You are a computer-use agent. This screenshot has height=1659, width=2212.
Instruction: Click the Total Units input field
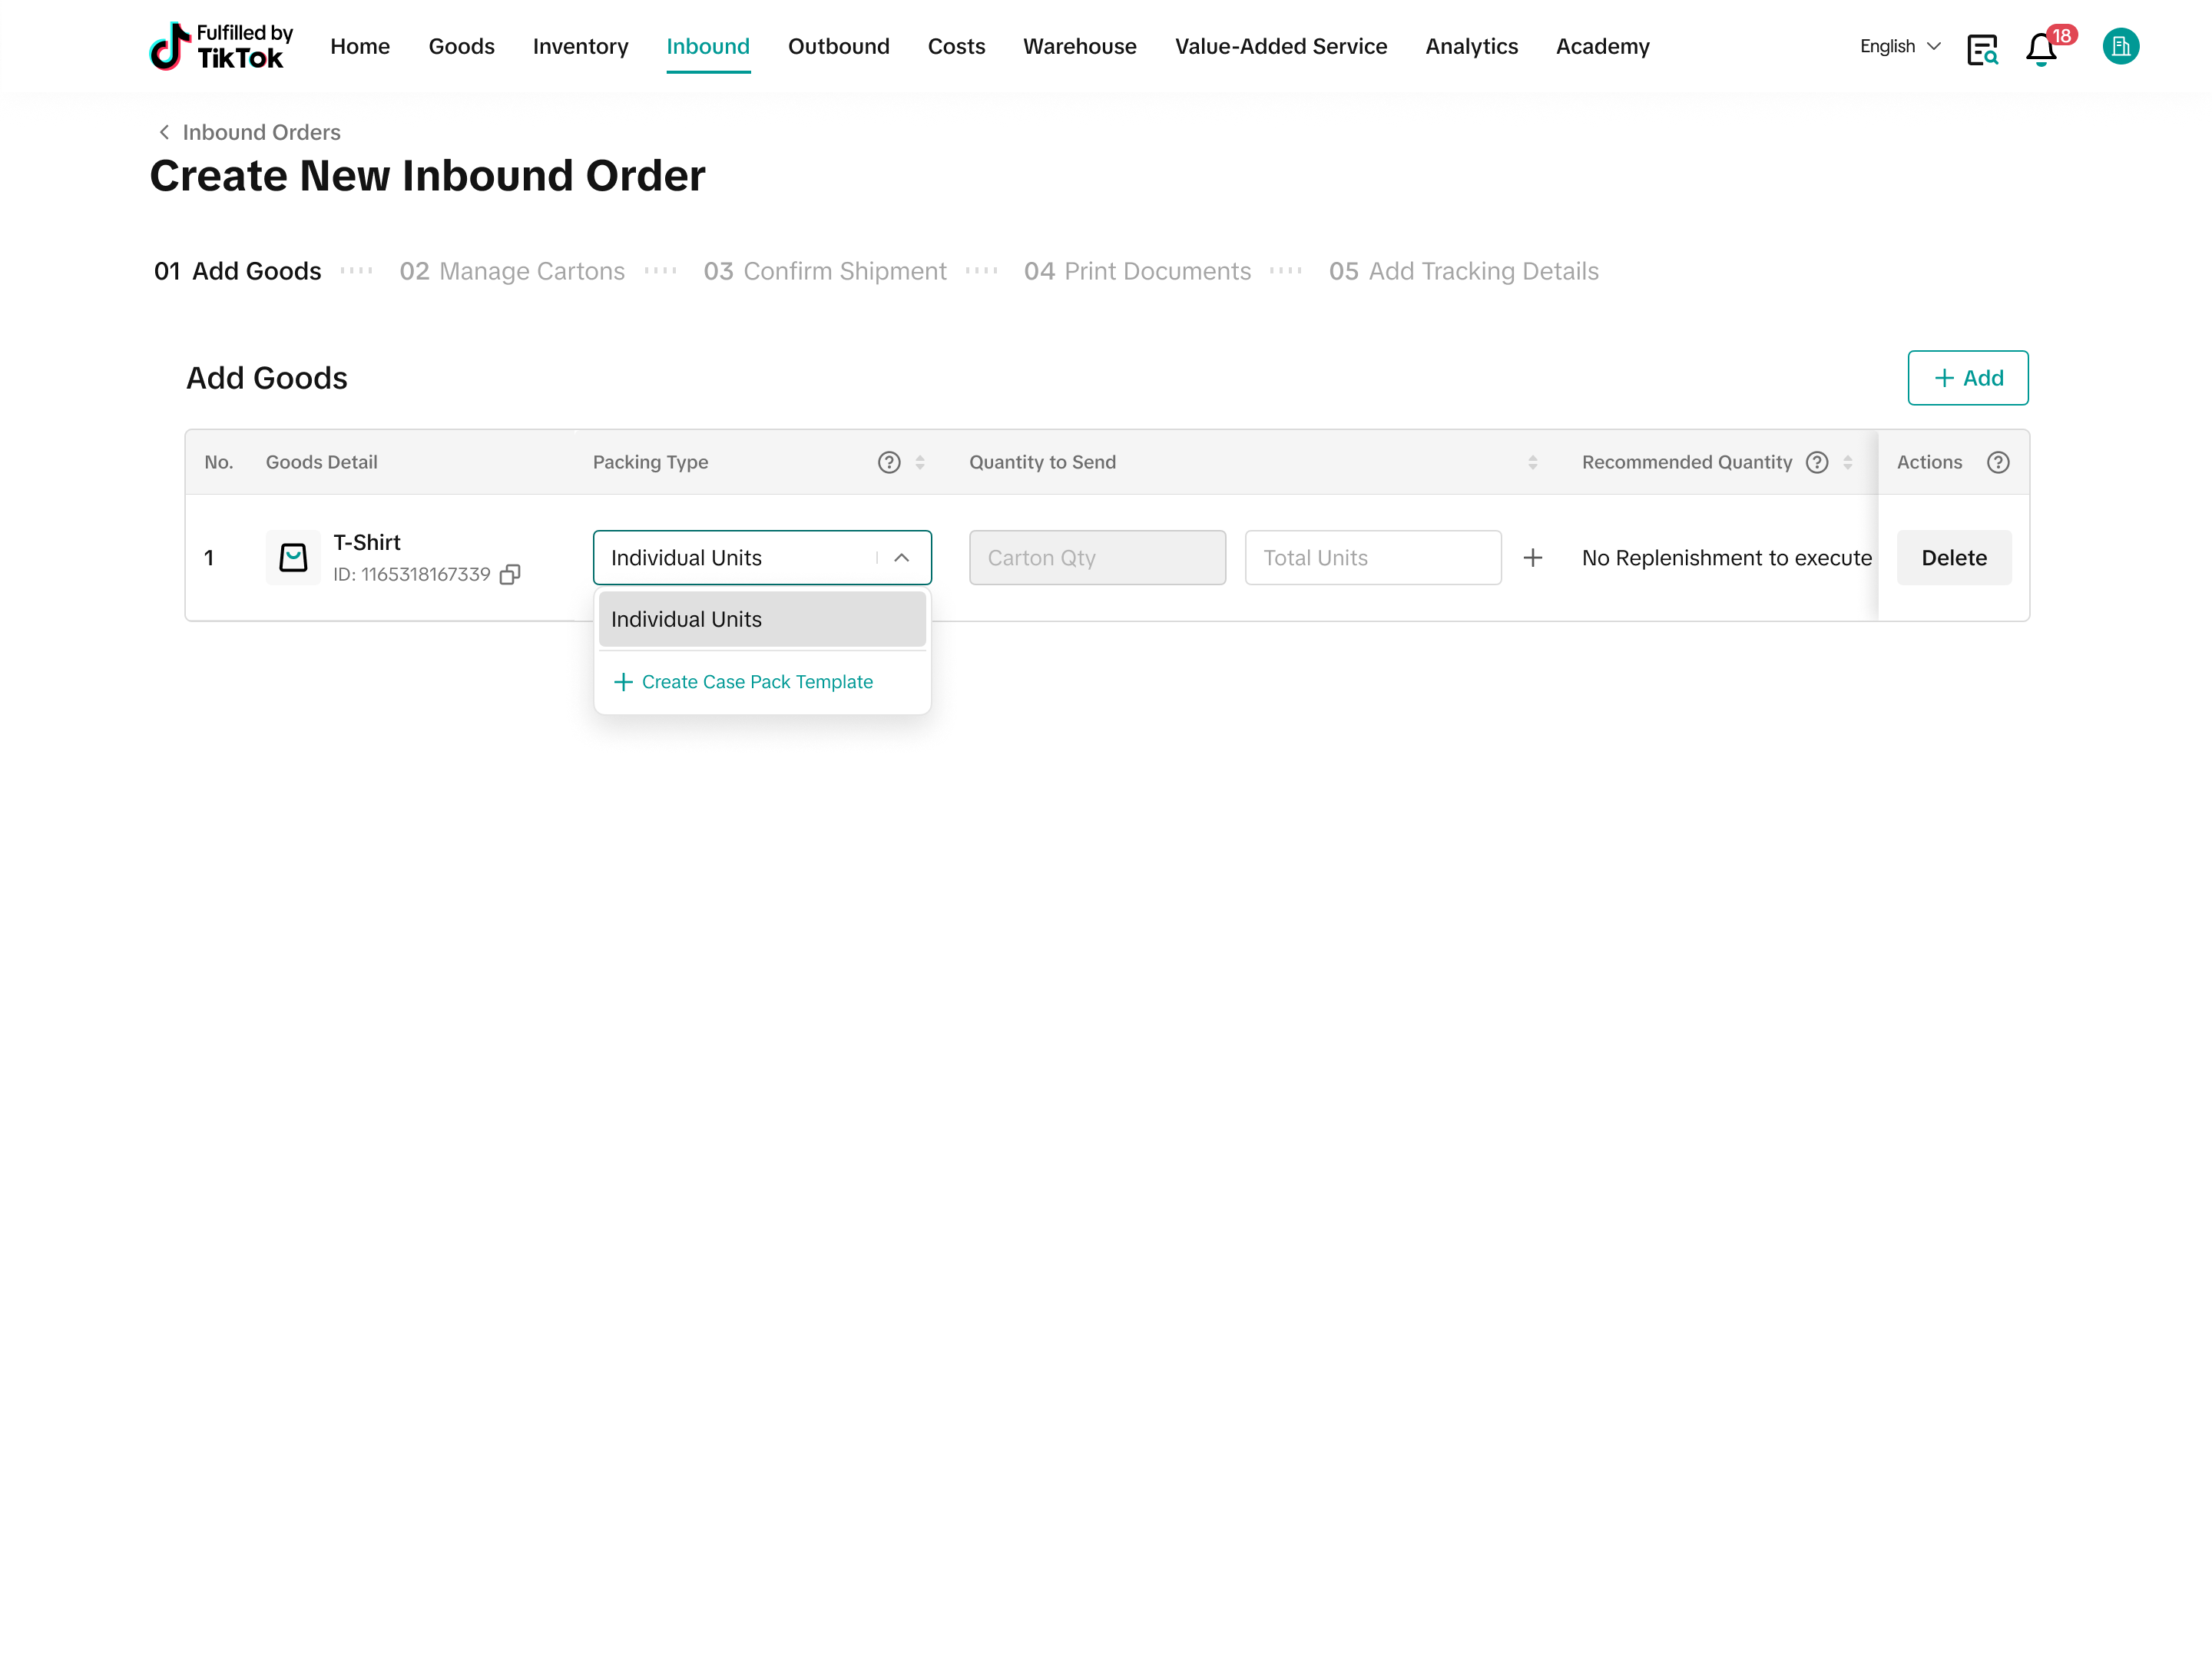pos(1372,558)
